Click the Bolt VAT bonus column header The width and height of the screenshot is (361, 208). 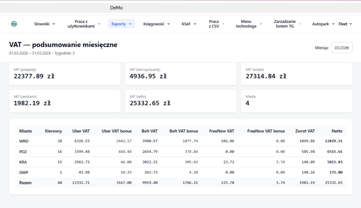pyautogui.click(x=184, y=131)
